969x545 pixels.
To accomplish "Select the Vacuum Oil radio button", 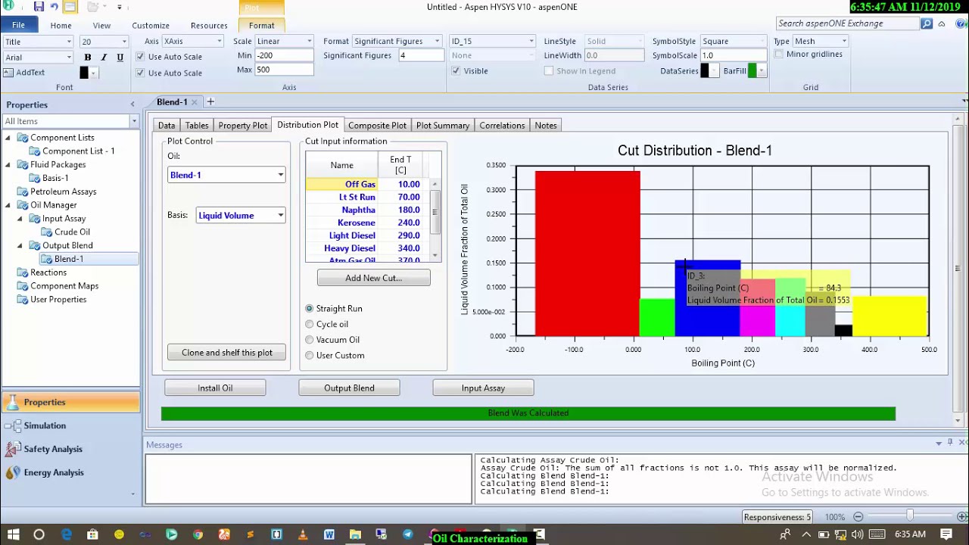I will click(x=310, y=340).
